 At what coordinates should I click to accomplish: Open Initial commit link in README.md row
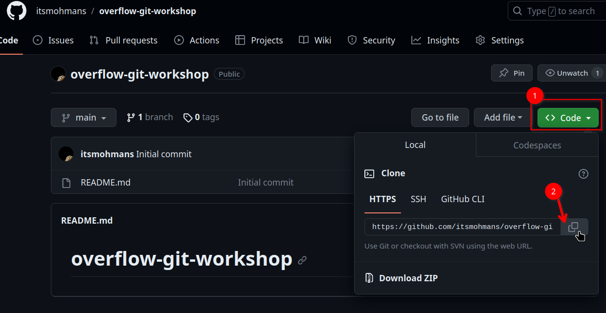pyautogui.click(x=266, y=183)
